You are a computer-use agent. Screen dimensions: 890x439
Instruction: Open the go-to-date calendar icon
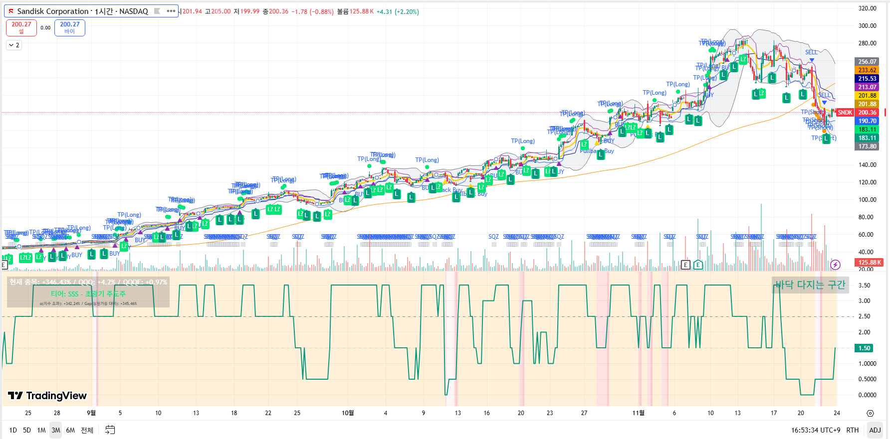[x=110, y=430]
